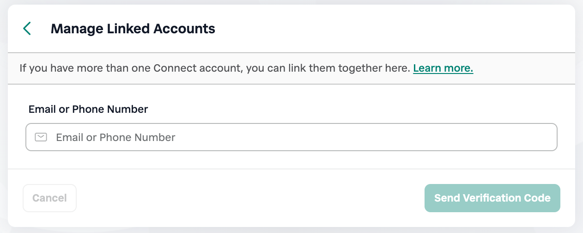Return to previous page via left chevron
Image resolution: width=583 pixels, height=233 pixels.
point(27,29)
